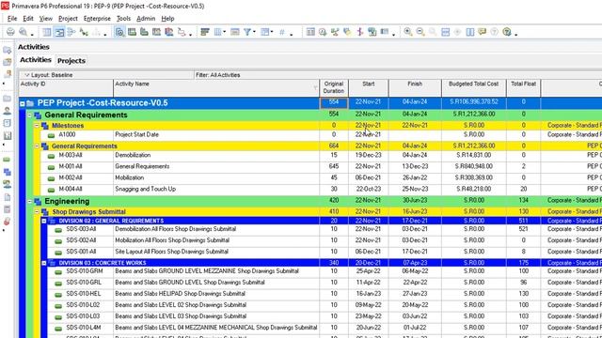Open the Bars settings icon
The image size is (602, 338).
[205, 32]
